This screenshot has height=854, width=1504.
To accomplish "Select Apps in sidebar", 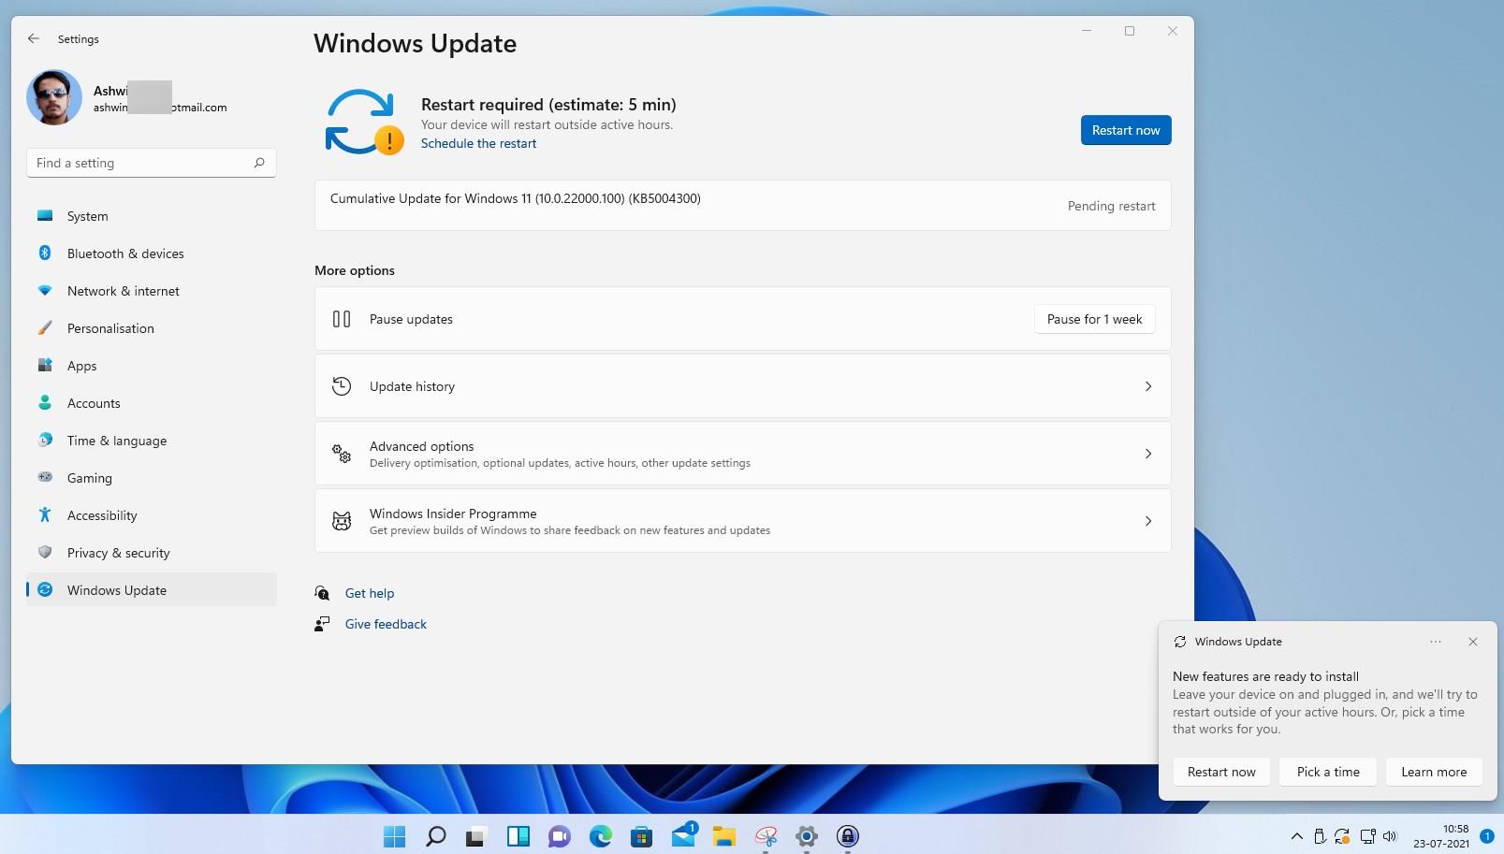I will tap(152, 366).
